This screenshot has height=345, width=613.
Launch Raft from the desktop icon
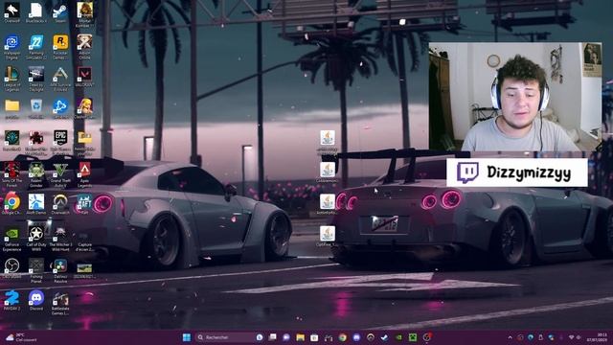(x=84, y=204)
